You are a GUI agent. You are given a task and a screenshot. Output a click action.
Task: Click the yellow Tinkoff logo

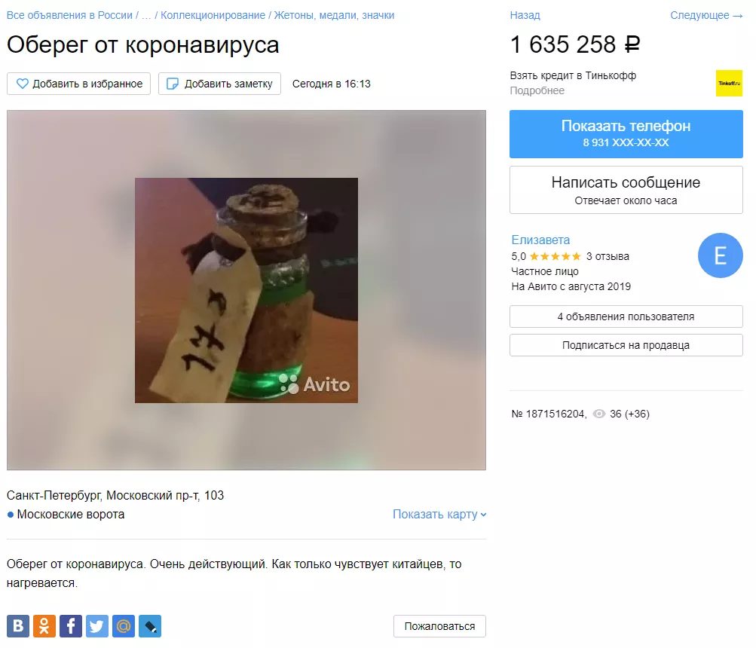click(x=729, y=83)
